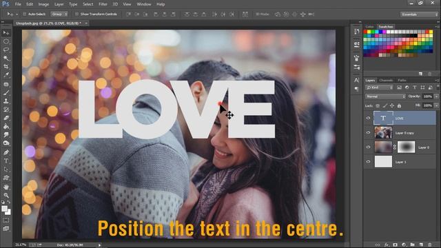The height and width of the screenshot is (248, 441).
Task: Select the Horizontal Type tool
Action: pyautogui.click(x=6, y=161)
